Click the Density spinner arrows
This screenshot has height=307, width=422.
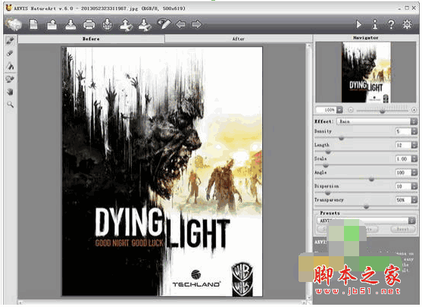(414, 131)
